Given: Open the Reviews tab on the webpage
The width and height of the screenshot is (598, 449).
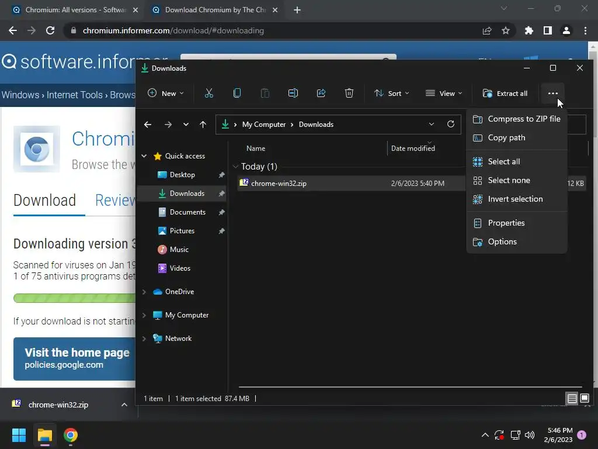Looking at the screenshot, I should click(x=115, y=200).
